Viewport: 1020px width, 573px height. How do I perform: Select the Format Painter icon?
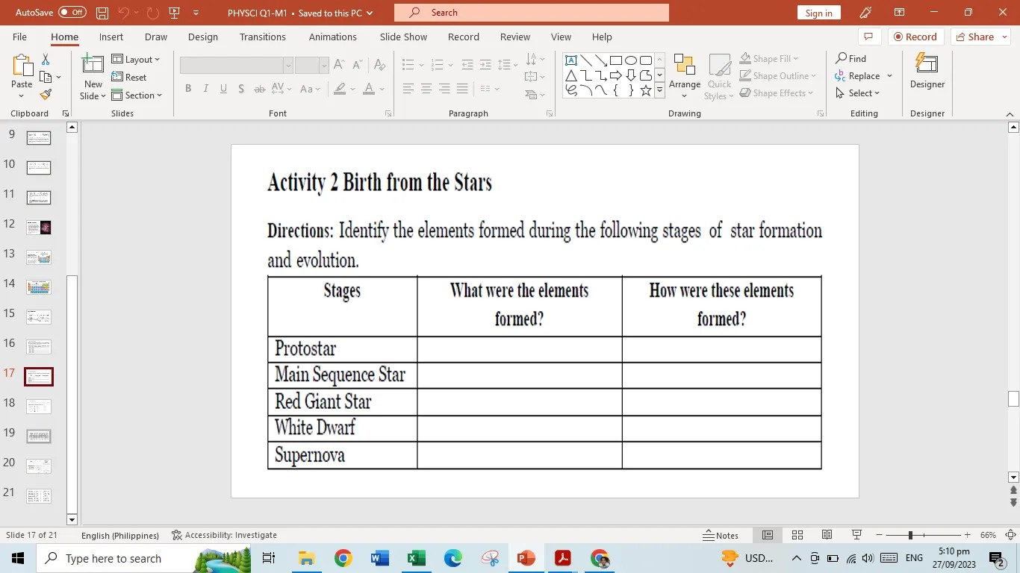coord(45,94)
